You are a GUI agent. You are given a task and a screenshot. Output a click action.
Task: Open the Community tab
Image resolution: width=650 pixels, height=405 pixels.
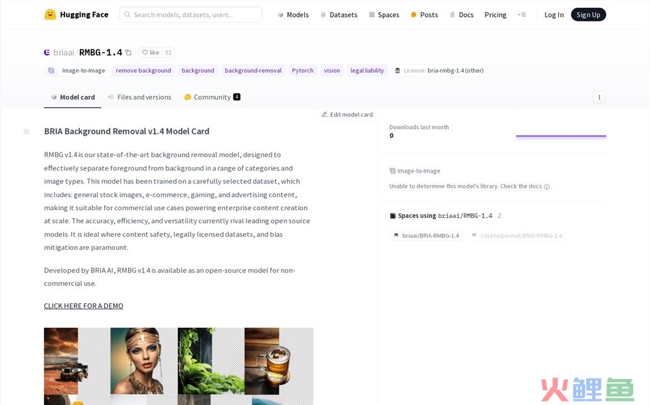pyautogui.click(x=213, y=97)
